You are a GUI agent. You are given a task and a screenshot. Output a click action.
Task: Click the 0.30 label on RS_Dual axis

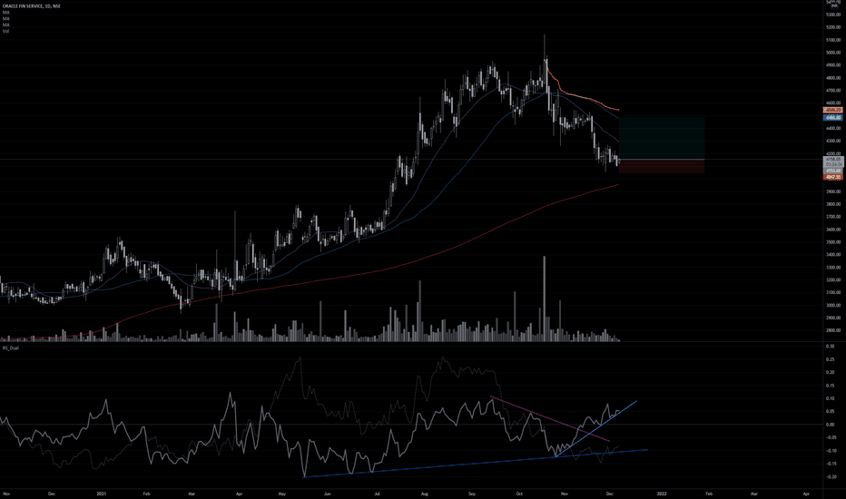tap(831, 347)
